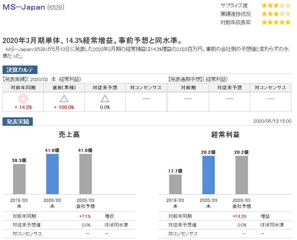The width and height of the screenshot is (297, 240).
Task: Click the サプライズ度 star rating
Action: (276, 6)
